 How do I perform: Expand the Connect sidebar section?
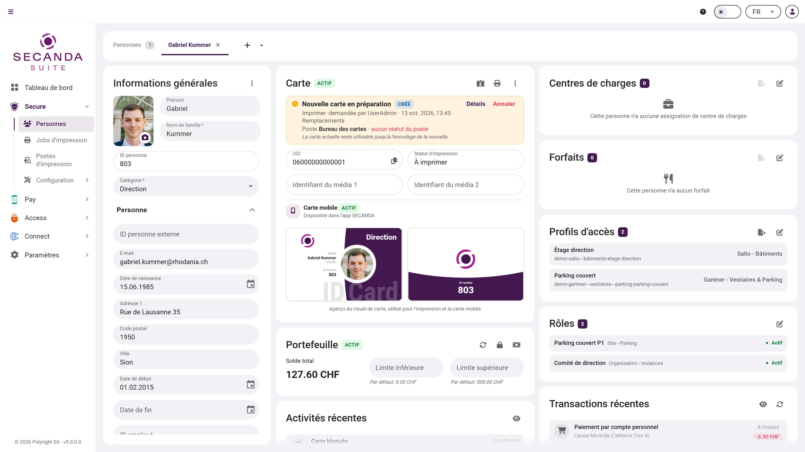coord(87,236)
